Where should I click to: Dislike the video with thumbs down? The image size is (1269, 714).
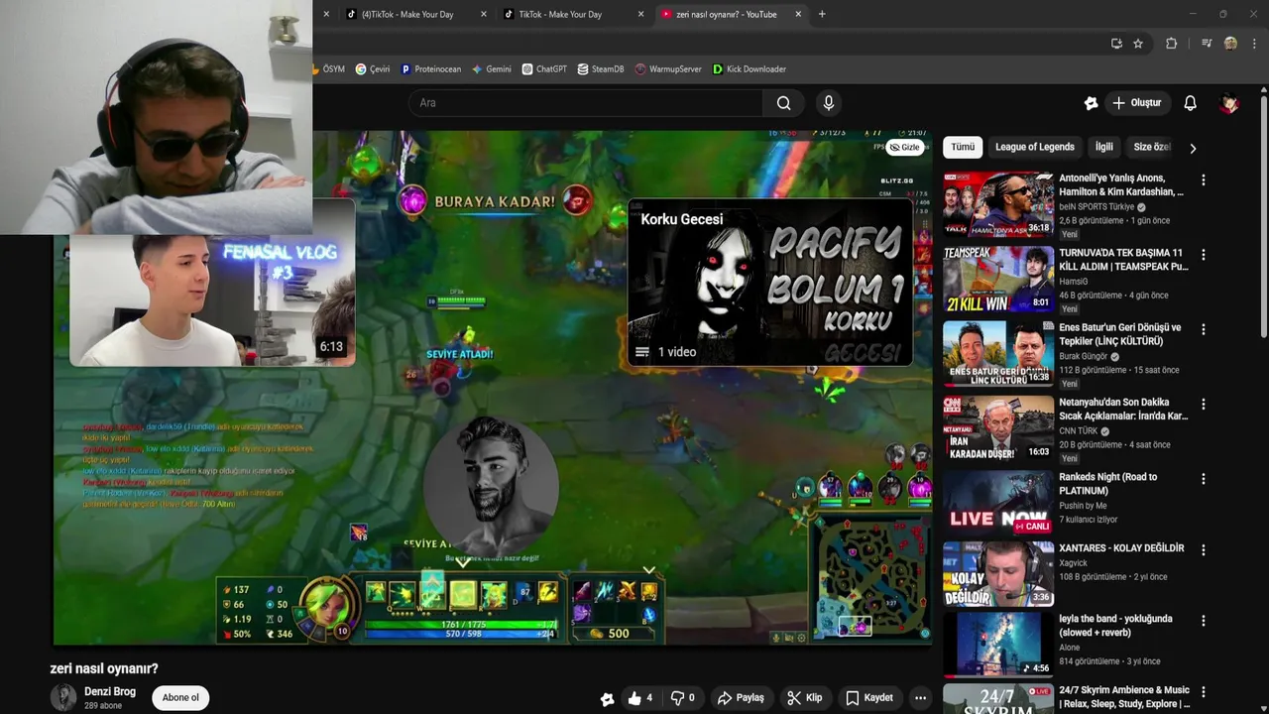pyautogui.click(x=681, y=698)
